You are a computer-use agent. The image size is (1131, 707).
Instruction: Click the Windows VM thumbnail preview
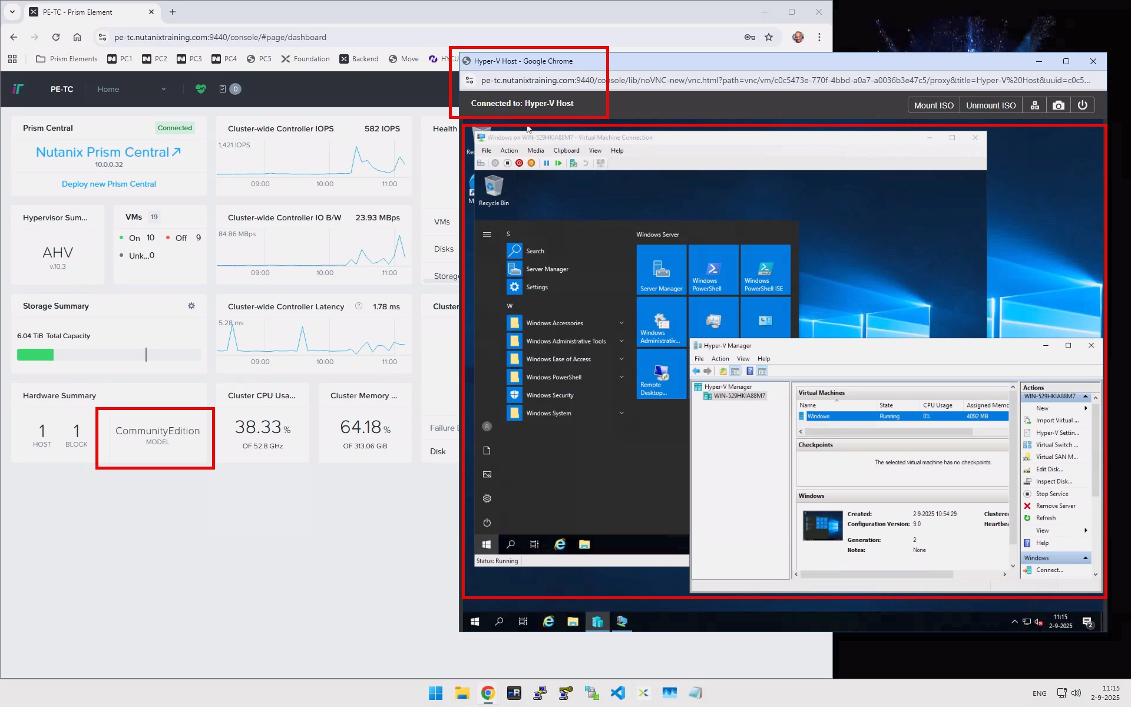tap(822, 526)
